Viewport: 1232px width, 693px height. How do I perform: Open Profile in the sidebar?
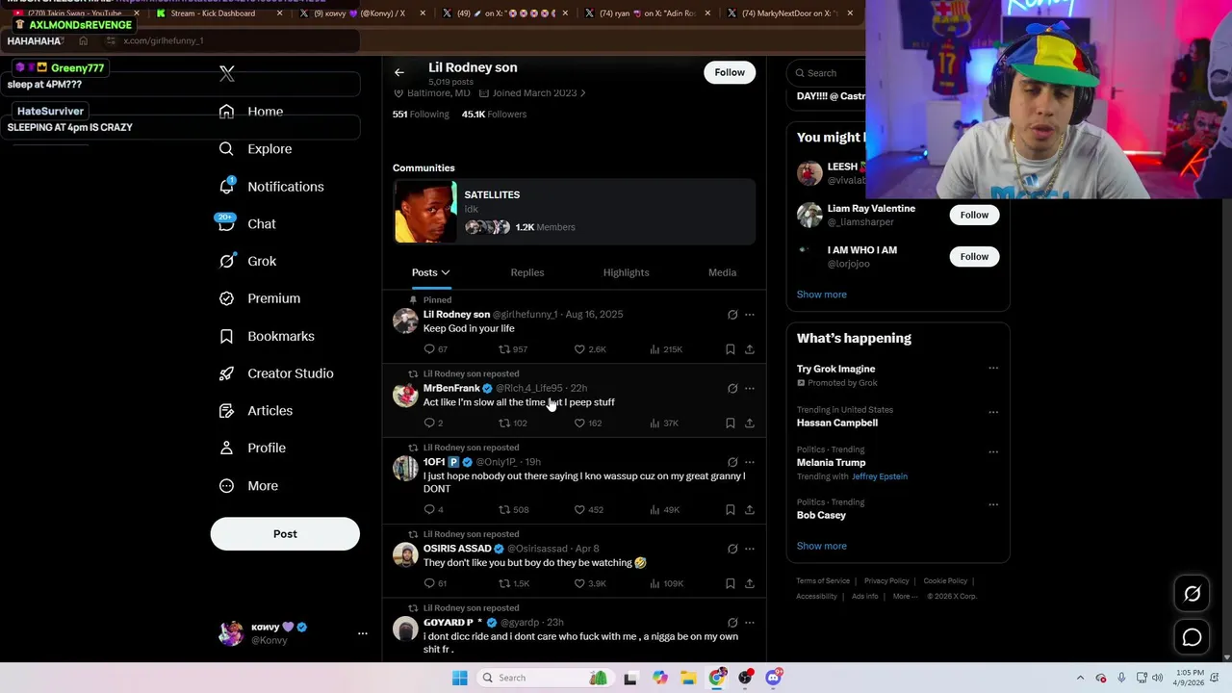click(x=252, y=449)
